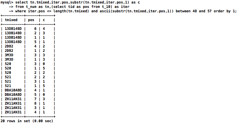Click the first DBA10ABD row value
This screenshot has width=248, height=126.
point(13,90)
